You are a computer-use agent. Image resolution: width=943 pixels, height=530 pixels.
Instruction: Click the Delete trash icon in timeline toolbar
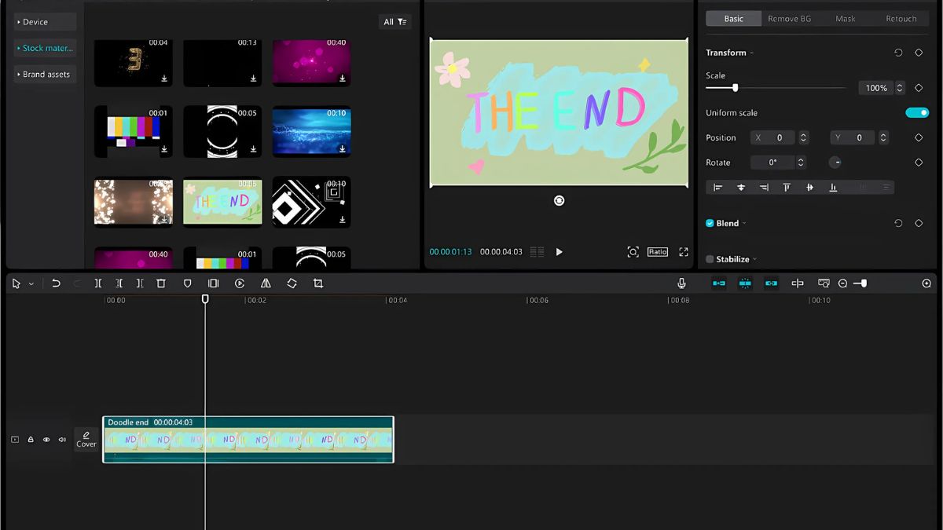tap(161, 283)
